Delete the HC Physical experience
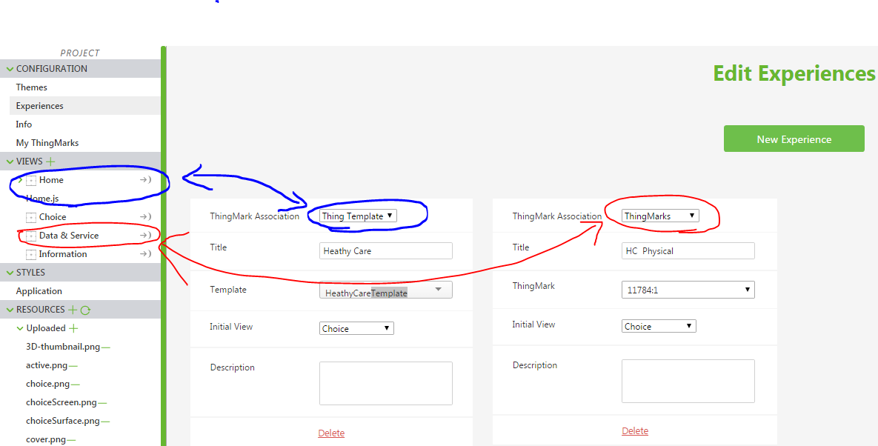Image resolution: width=878 pixels, height=446 pixels. tap(635, 431)
